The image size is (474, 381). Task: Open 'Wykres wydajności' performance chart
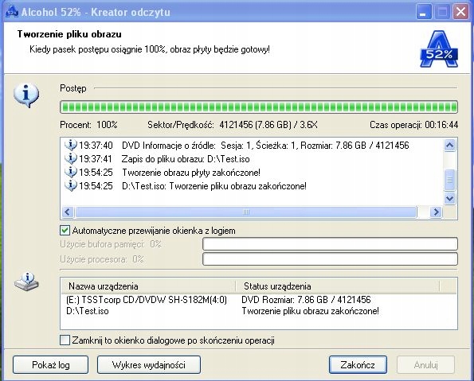(x=149, y=365)
